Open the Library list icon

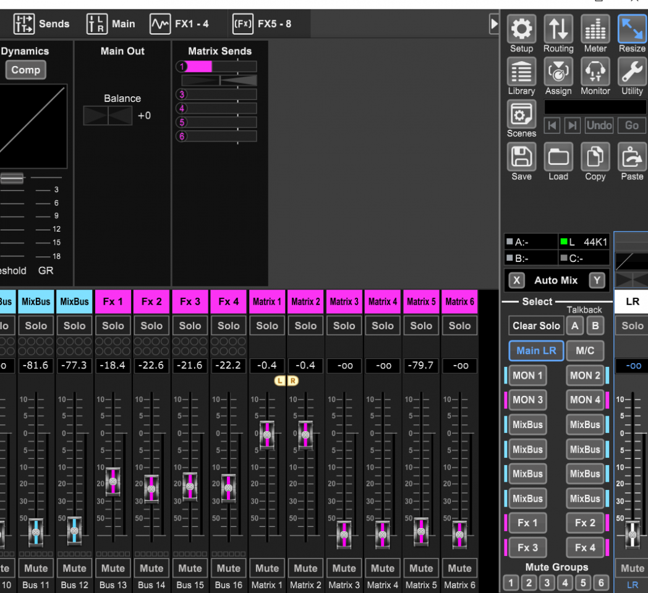point(521,72)
